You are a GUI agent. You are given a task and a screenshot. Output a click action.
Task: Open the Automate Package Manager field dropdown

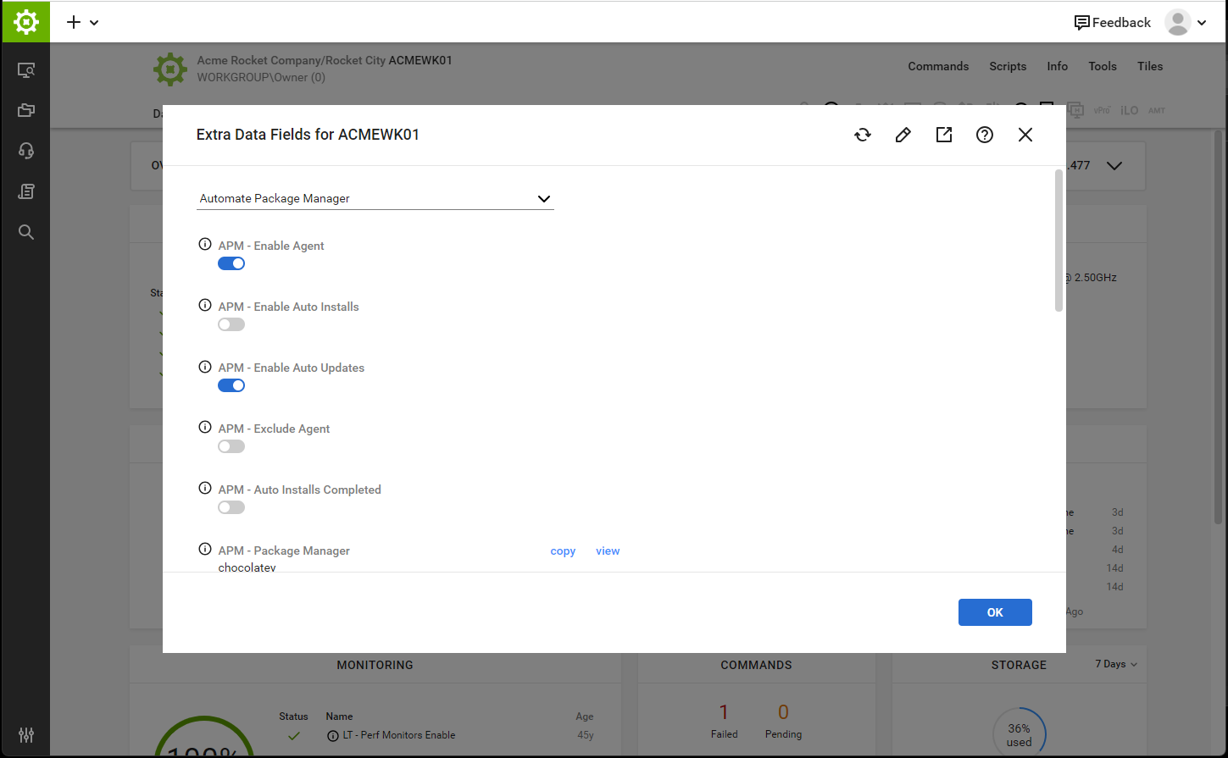544,198
